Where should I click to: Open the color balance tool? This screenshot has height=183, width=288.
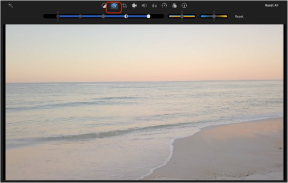tap(104, 5)
